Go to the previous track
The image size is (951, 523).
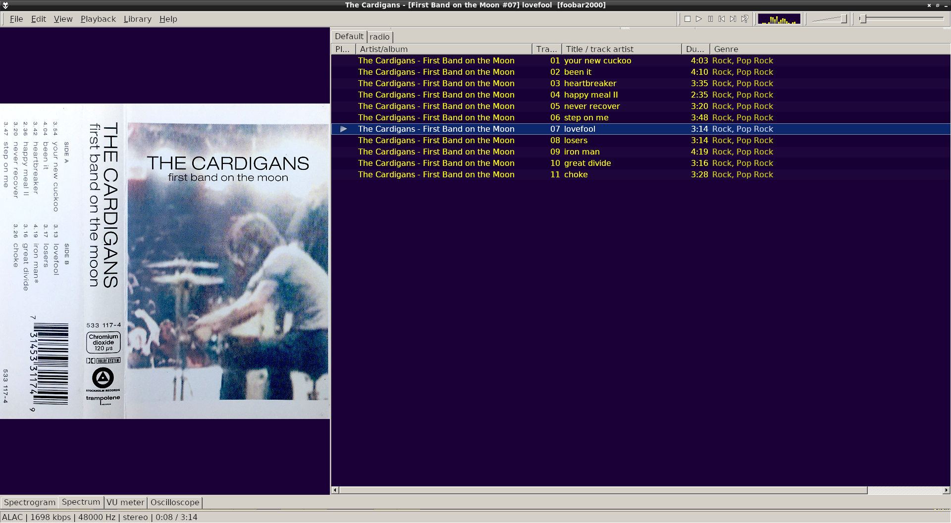pyautogui.click(x=722, y=19)
